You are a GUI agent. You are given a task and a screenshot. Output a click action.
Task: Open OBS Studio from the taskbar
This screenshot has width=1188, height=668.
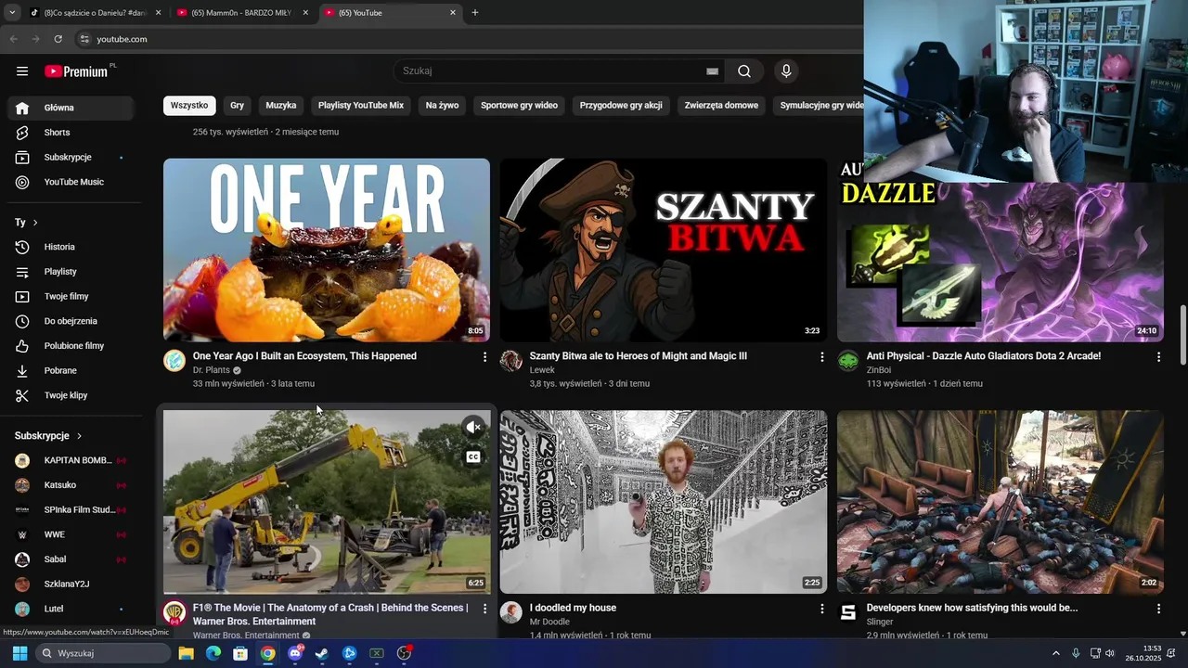tap(404, 653)
